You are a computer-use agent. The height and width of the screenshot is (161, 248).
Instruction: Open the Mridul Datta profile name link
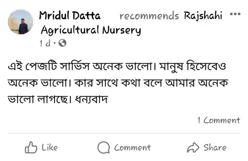(x=70, y=15)
